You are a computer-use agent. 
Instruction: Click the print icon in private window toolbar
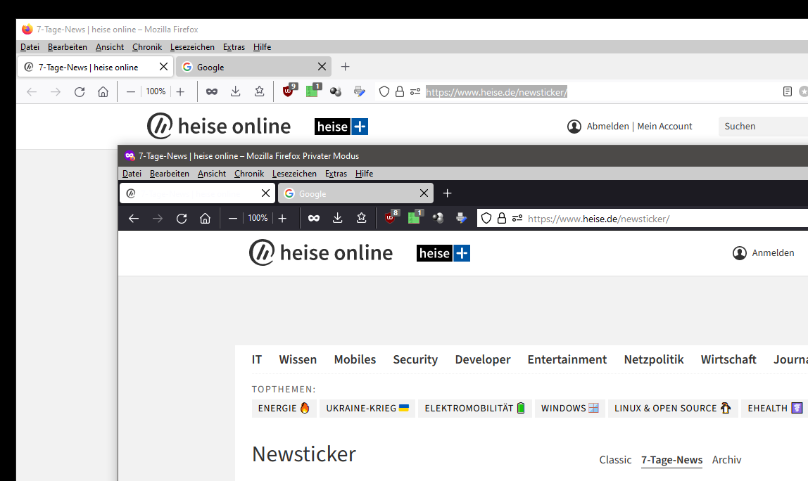point(461,218)
